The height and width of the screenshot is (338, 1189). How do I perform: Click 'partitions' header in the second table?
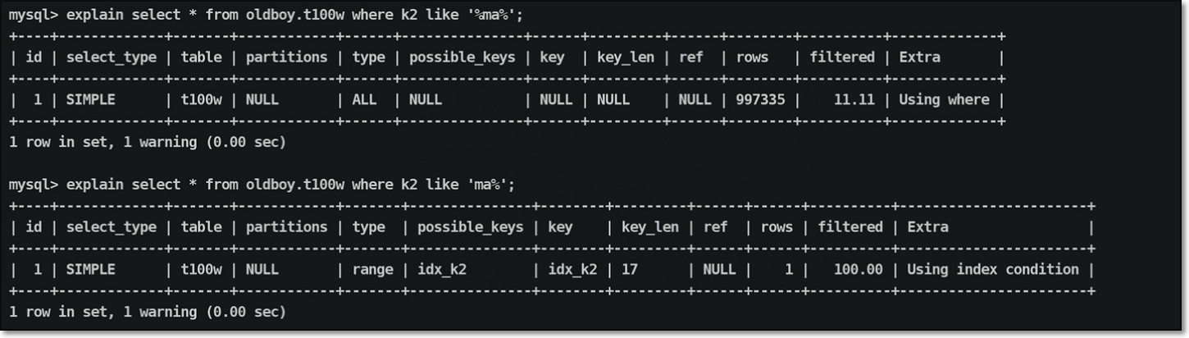[x=286, y=226]
